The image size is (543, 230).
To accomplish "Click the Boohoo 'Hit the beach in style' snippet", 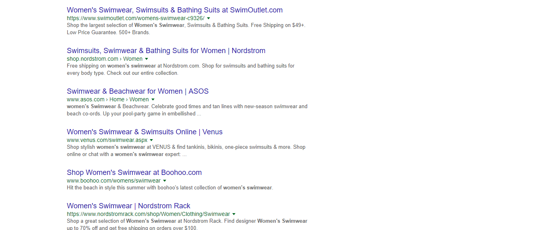I will tap(169, 188).
